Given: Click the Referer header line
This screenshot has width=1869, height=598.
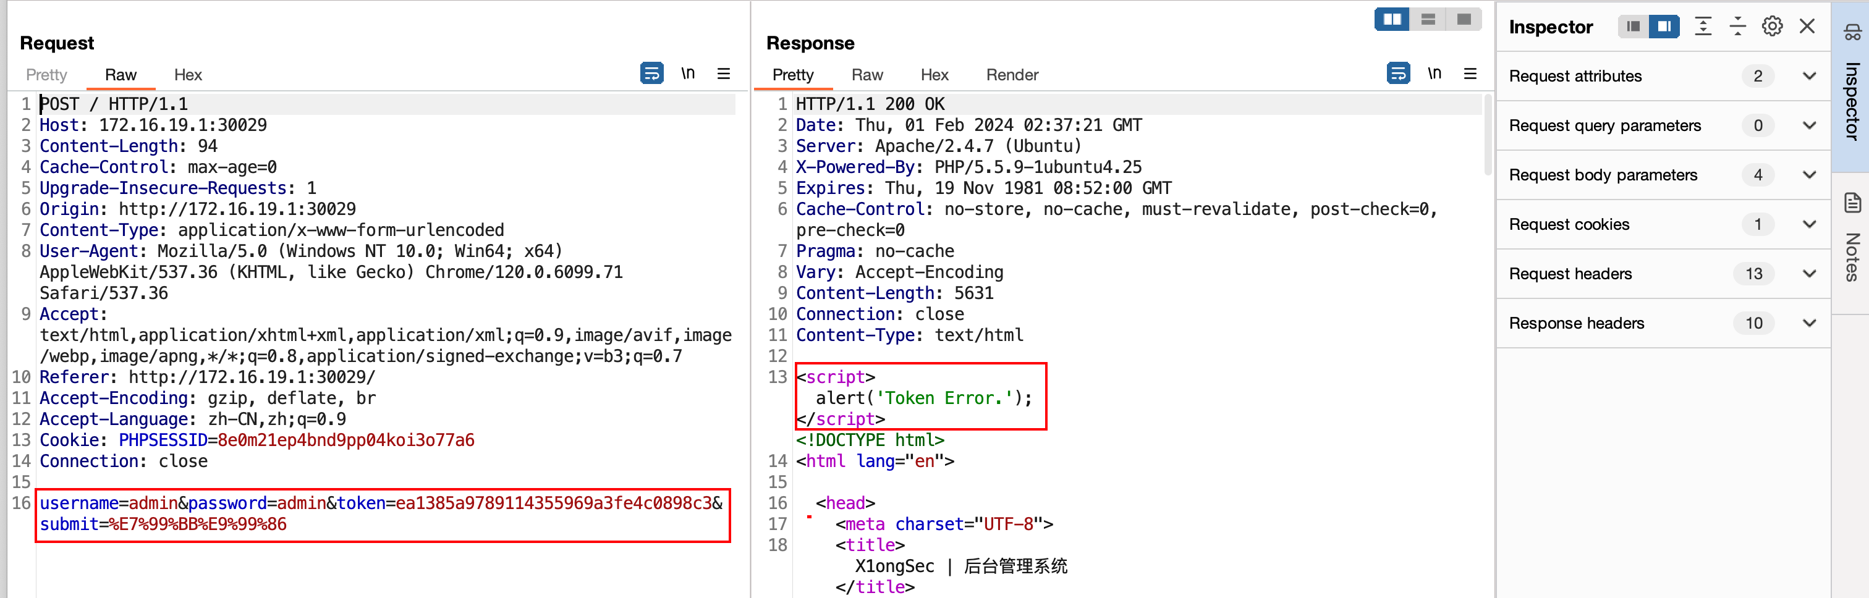Looking at the screenshot, I should tap(208, 377).
